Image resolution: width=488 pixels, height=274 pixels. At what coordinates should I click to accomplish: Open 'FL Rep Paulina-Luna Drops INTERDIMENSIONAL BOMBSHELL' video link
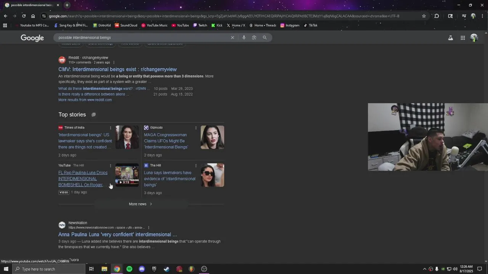point(83,179)
